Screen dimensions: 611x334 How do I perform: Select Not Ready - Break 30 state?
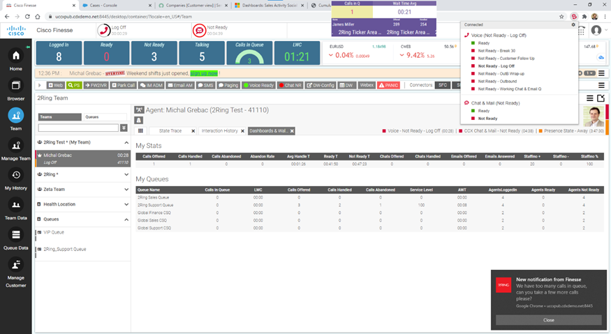[495, 51]
